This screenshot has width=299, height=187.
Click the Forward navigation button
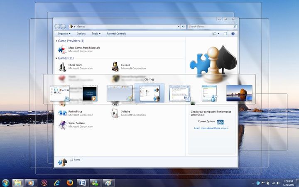click(63, 27)
